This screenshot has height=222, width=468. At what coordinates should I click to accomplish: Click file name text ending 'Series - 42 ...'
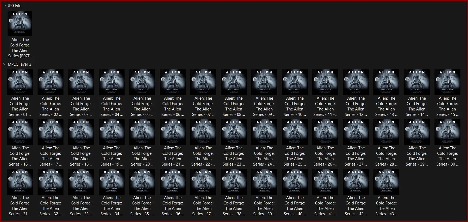(356, 206)
